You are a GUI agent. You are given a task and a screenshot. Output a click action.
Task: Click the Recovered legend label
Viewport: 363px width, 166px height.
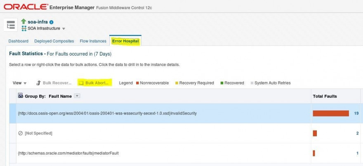(x=234, y=83)
